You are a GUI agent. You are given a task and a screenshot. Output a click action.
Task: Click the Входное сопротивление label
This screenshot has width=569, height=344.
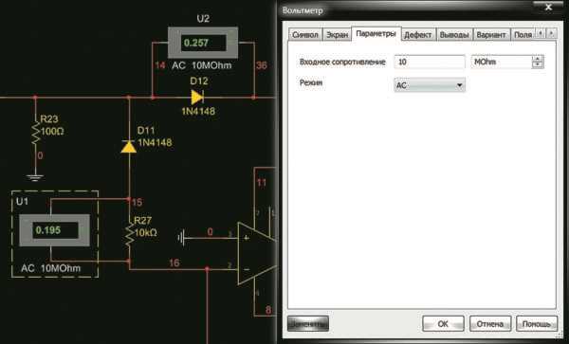[342, 62]
